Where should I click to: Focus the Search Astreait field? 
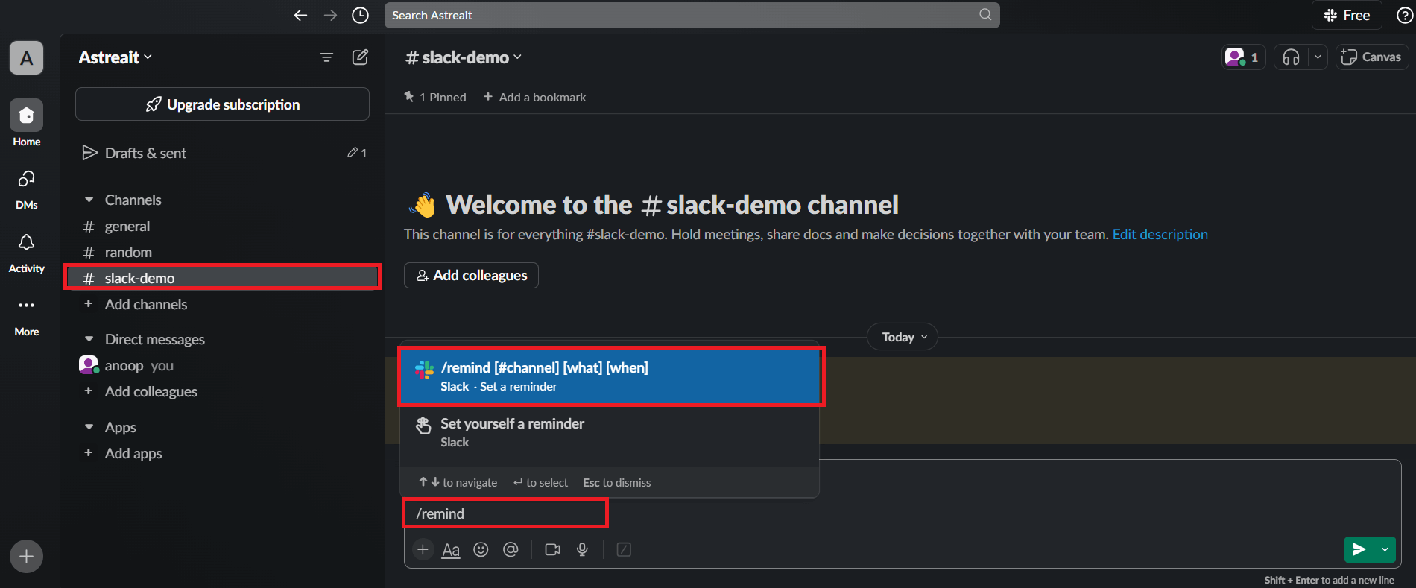coord(692,15)
